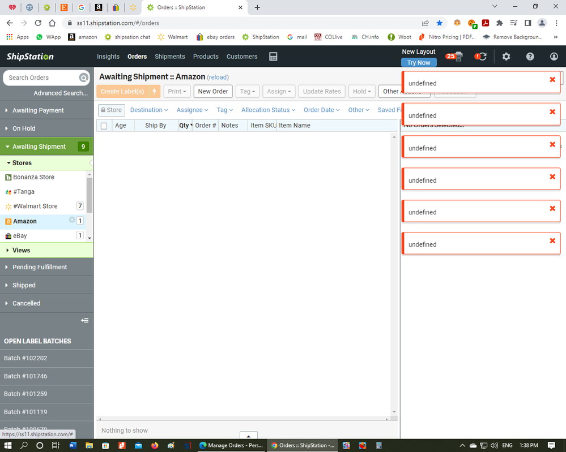
Task: Click the search magnifier icon in Search Orders
Action: [83, 78]
